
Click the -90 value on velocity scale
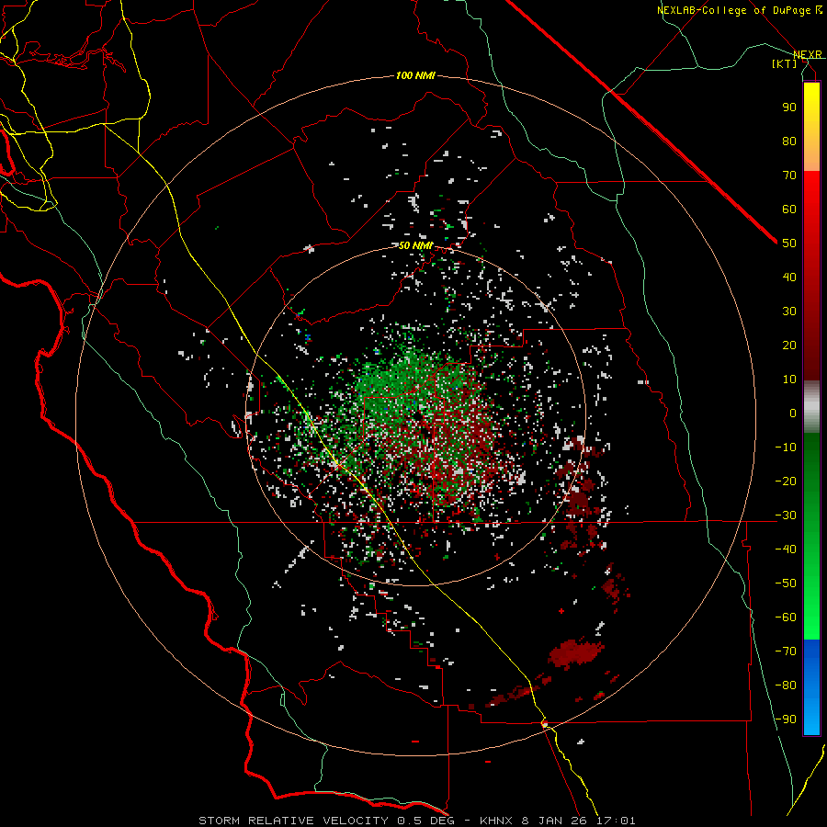tap(786, 719)
